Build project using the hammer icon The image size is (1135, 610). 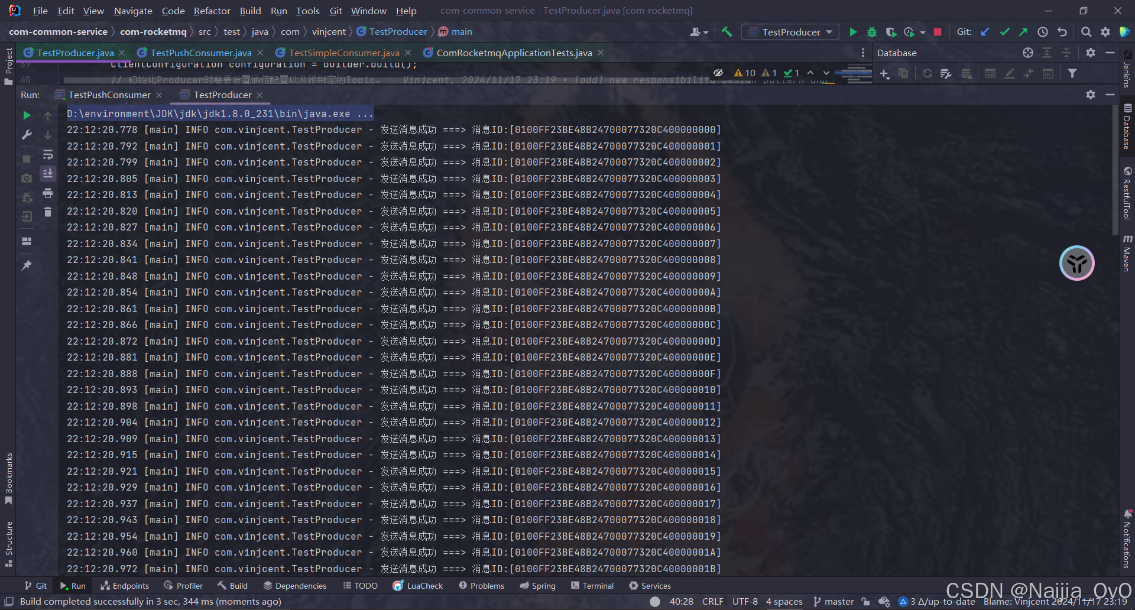click(x=727, y=32)
